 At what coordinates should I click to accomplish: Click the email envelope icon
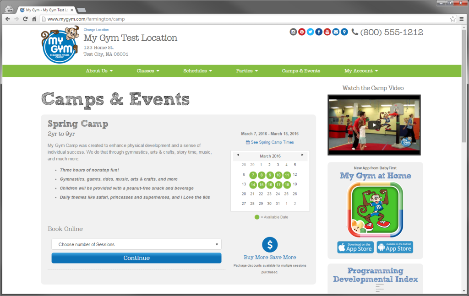pos(336,32)
